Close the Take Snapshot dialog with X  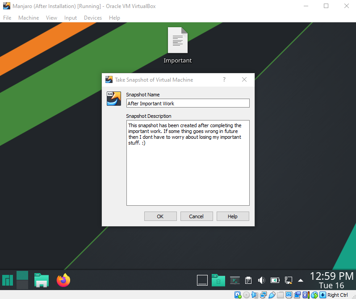click(x=244, y=79)
